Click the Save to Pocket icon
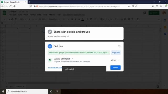Image resolution: width=168 pixels, height=94 pixels. (133, 6)
